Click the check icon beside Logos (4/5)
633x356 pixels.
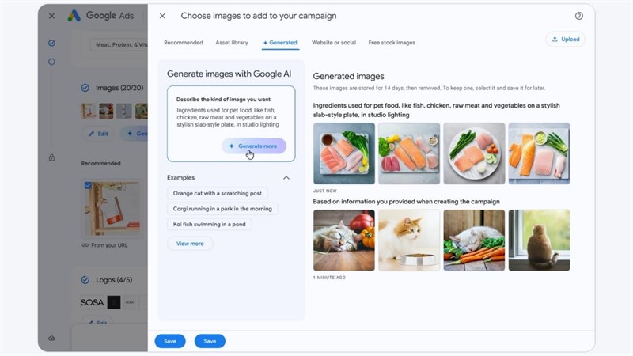[x=85, y=280]
